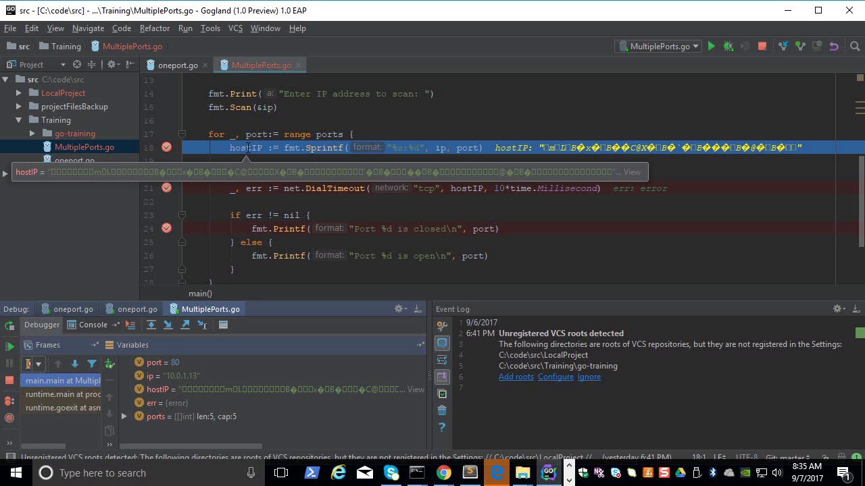
Task: Toggle the breakpoint on line 18
Action: 166,147
